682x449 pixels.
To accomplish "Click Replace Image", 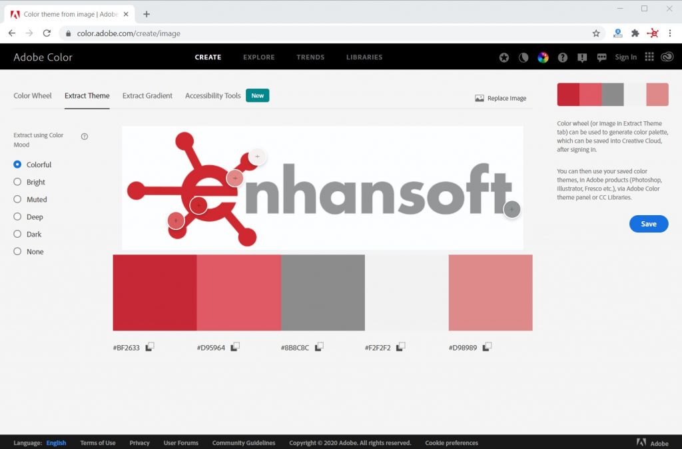I will pos(501,99).
